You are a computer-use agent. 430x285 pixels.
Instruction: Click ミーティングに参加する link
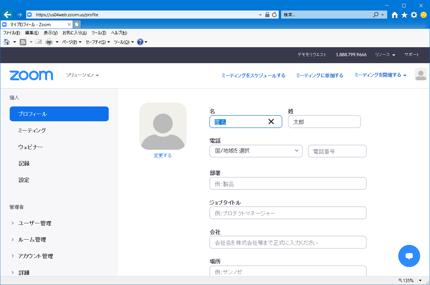pyautogui.click(x=319, y=75)
